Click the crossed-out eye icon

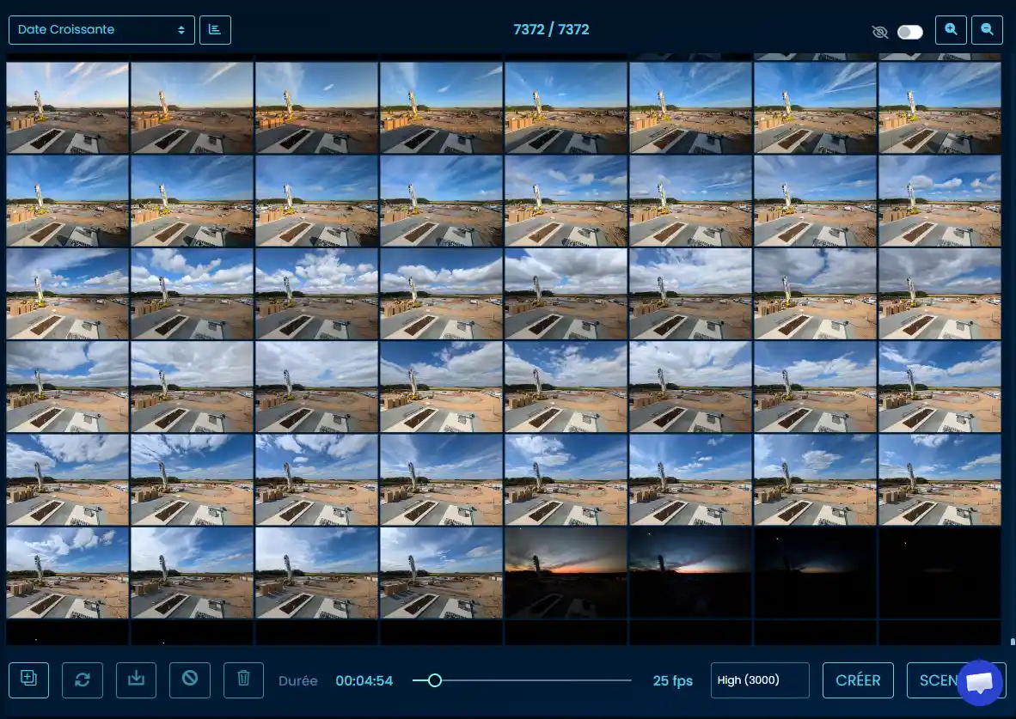pos(879,32)
